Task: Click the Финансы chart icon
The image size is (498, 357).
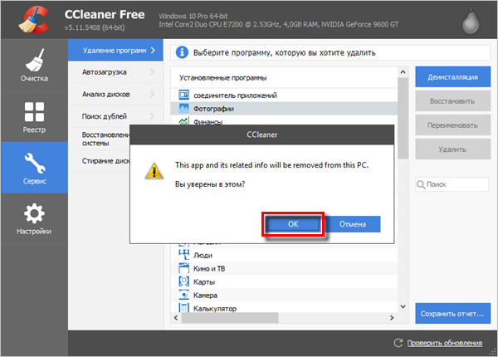Action: (x=184, y=121)
